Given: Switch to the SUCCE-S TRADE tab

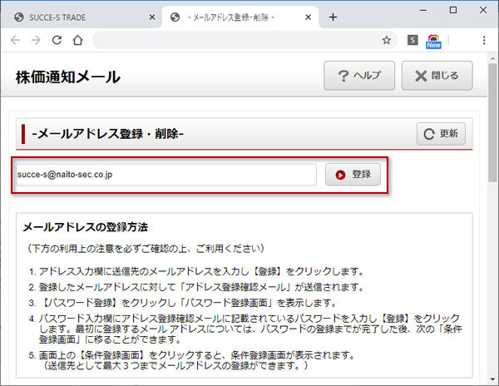Looking at the screenshot, I should pos(75,17).
